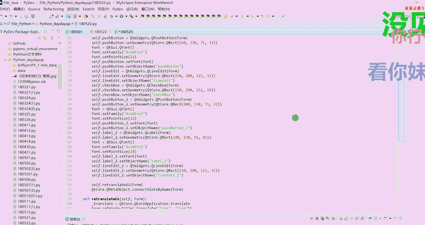
Task: Select 《后来的我们》海报.jpg file
Action: pos(37,76)
